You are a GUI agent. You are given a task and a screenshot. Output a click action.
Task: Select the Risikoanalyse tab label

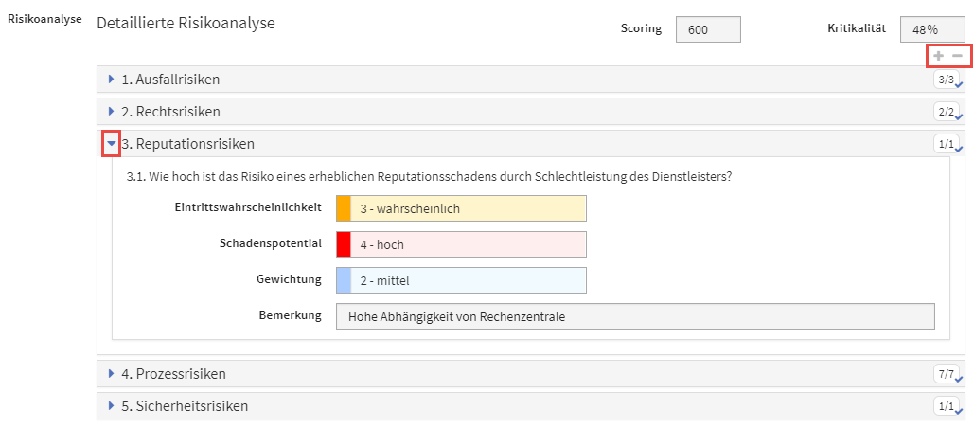pyautogui.click(x=44, y=19)
